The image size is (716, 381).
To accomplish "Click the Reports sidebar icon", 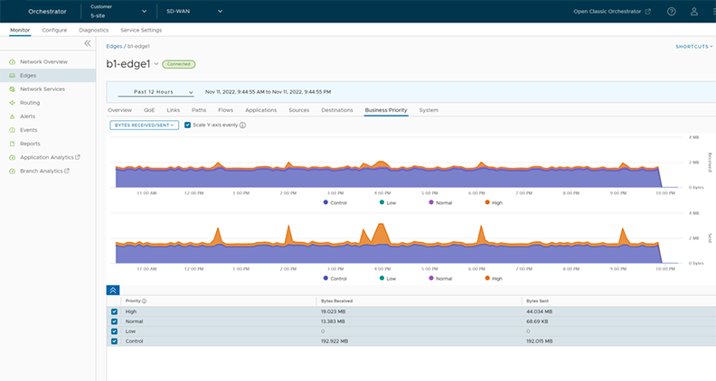I will point(13,144).
